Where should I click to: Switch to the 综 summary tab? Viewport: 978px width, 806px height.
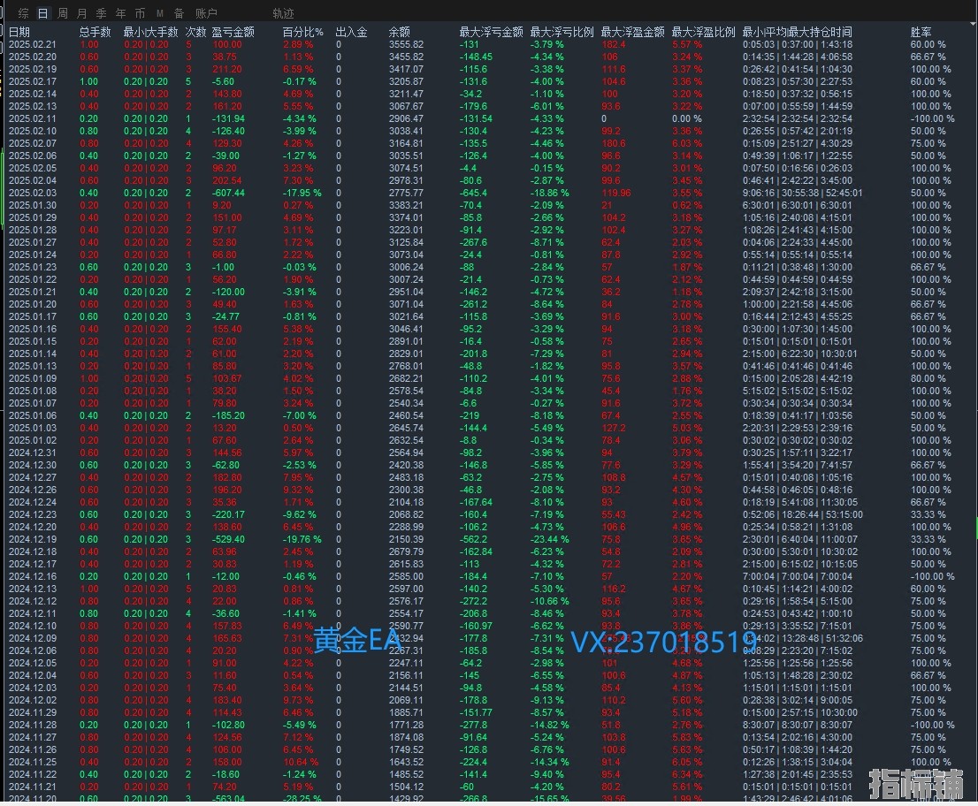pyautogui.click(x=24, y=13)
